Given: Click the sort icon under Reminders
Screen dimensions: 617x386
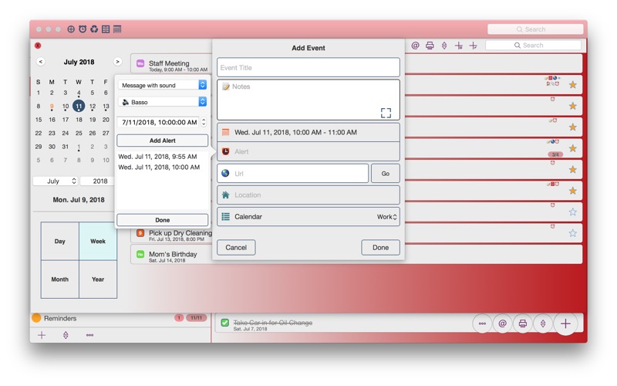Looking at the screenshot, I should coord(66,335).
